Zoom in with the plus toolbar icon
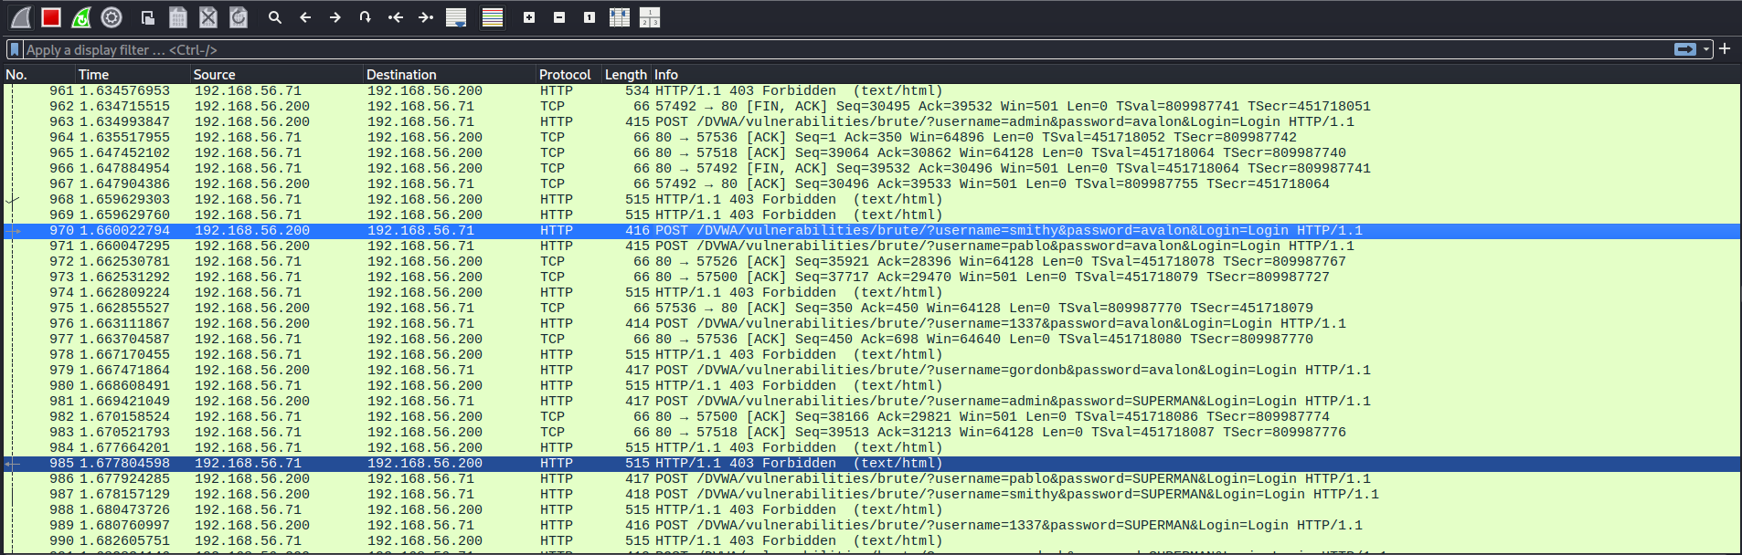The image size is (1742, 555). [x=529, y=17]
